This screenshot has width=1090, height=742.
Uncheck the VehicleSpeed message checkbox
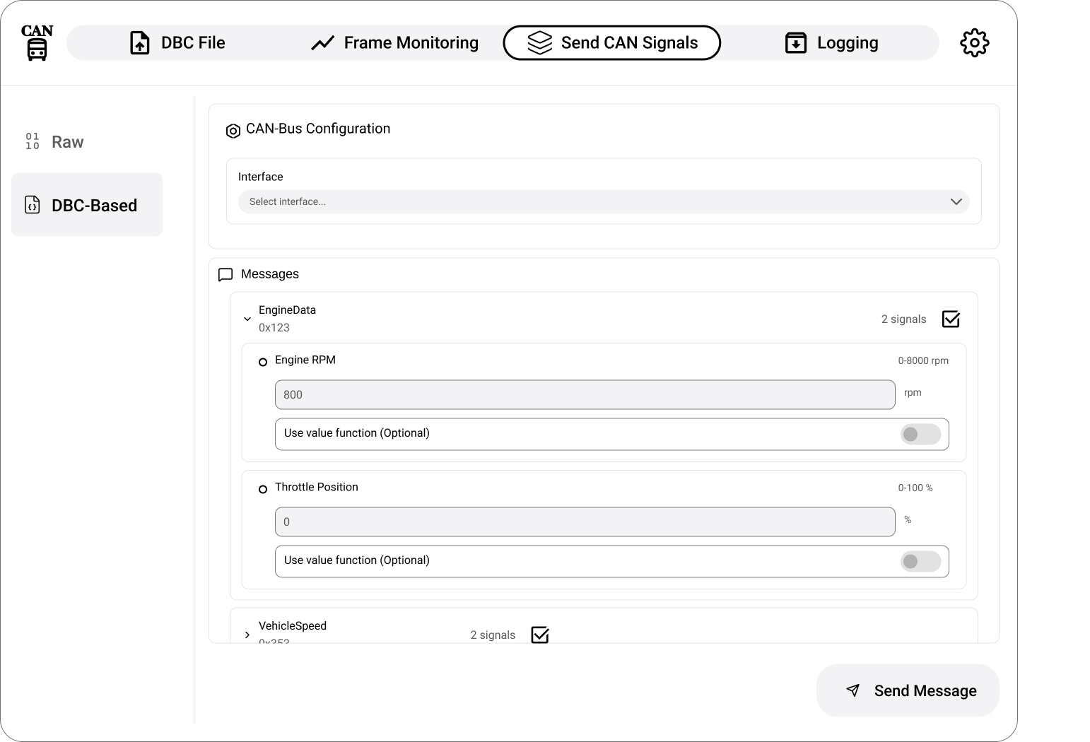pos(539,635)
